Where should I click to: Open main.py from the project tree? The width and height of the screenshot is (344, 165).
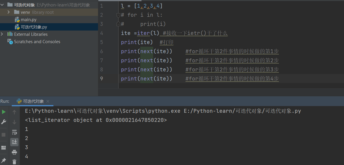28,20
